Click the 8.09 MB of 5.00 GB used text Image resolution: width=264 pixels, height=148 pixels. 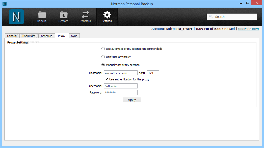215,29
